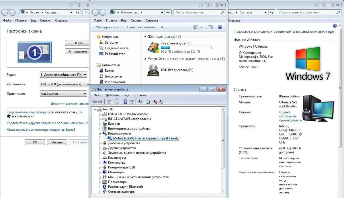Click the Help icon in Device Manager toolbar
Viewport: 344px width, 198px height.
click(x=126, y=102)
